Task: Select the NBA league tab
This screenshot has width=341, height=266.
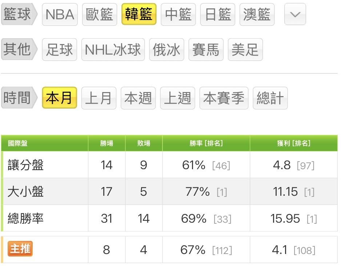Action: click(x=60, y=15)
